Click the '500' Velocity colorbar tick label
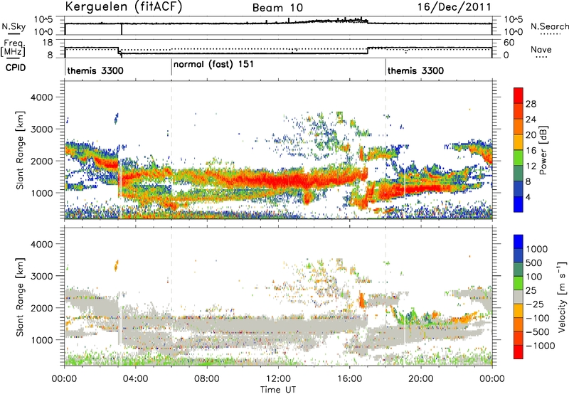 [536, 262]
